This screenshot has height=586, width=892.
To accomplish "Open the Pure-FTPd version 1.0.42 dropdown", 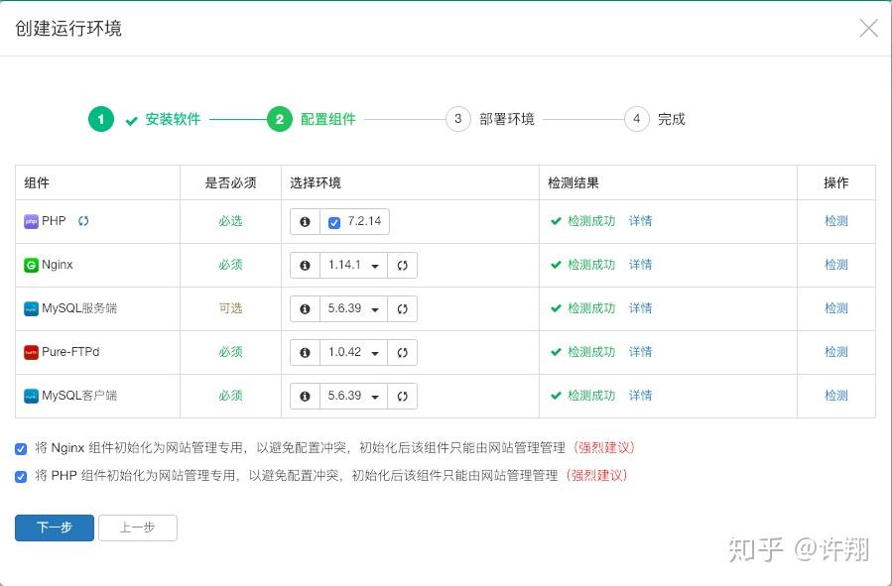I will (x=354, y=353).
